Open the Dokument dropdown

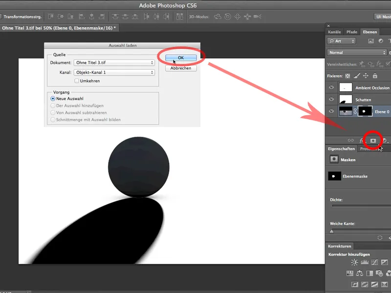tap(114, 63)
